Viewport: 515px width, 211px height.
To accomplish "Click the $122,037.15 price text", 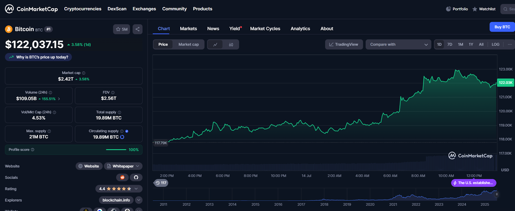I will [x=34, y=44].
